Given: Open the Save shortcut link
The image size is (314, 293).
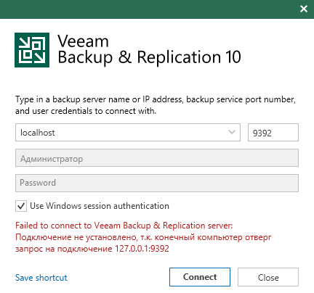Looking at the screenshot, I should coord(41,278).
